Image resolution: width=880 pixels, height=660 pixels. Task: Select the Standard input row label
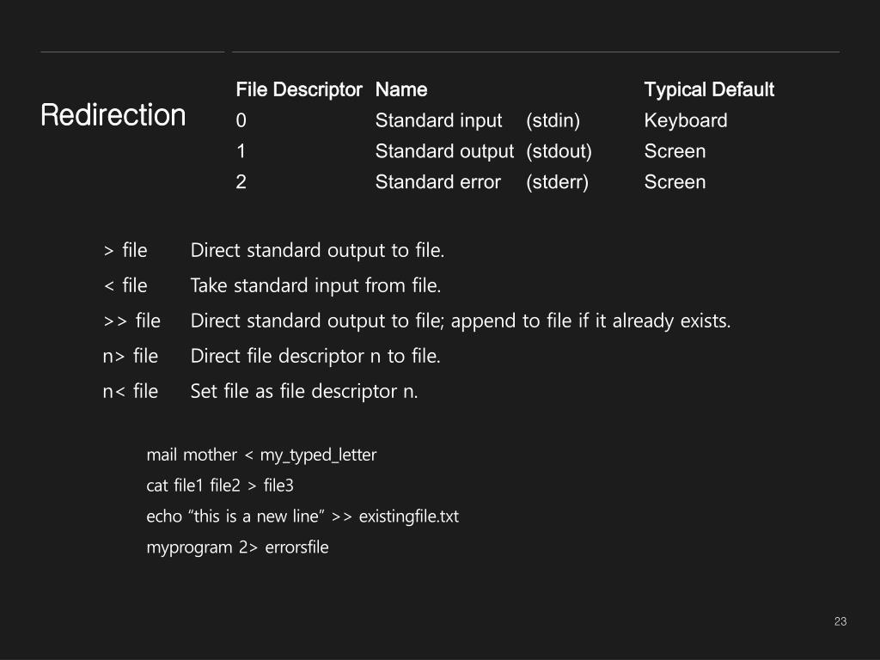(x=439, y=120)
